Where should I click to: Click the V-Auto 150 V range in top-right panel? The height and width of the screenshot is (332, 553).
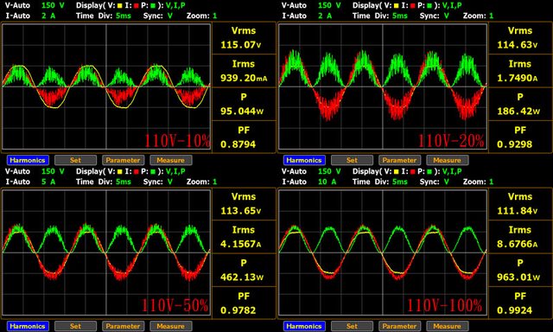311,6
